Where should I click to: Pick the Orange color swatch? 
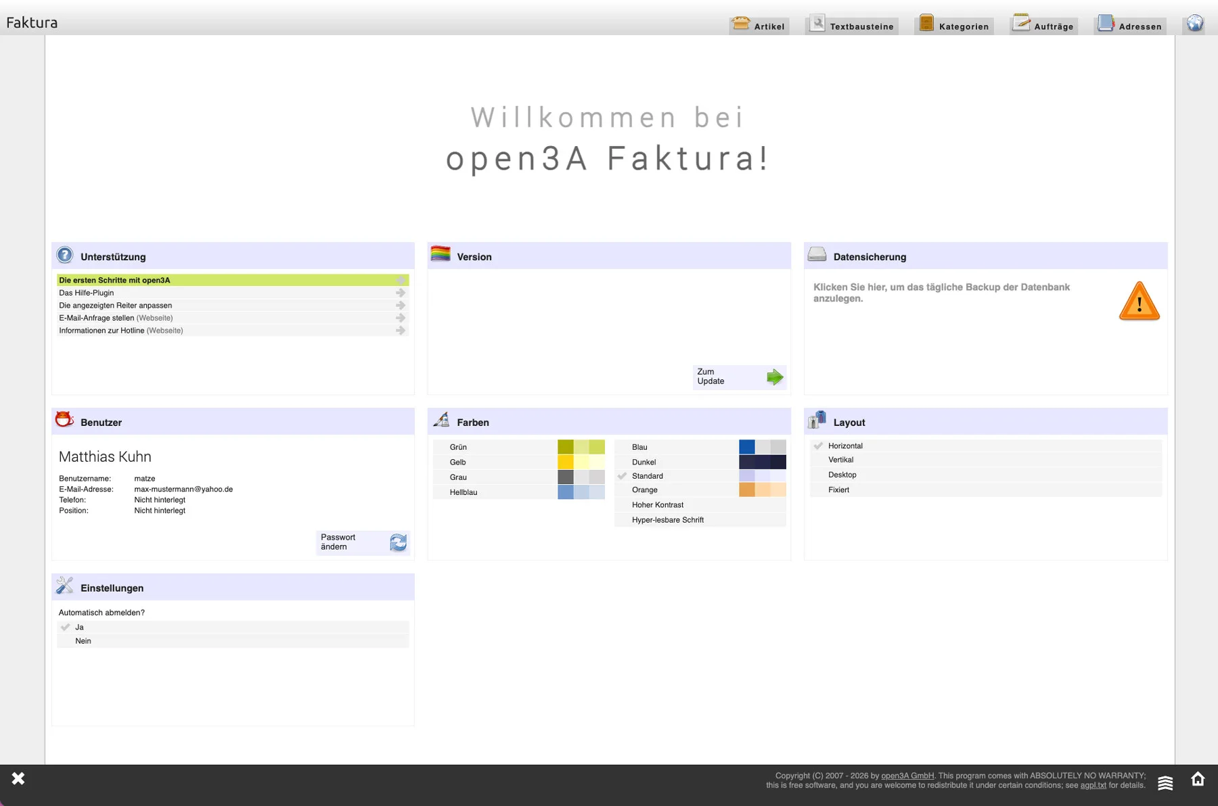(x=763, y=490)
